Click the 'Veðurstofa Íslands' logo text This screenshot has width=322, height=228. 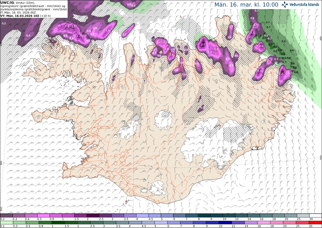click(304, 5)
